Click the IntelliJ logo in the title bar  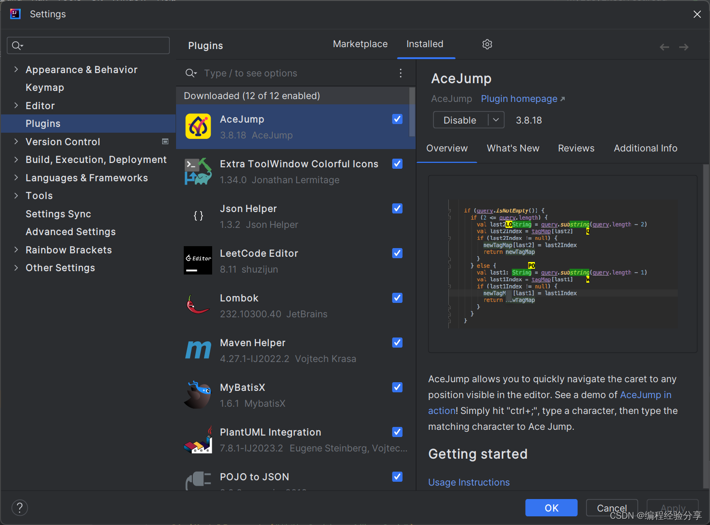(15, 14)
